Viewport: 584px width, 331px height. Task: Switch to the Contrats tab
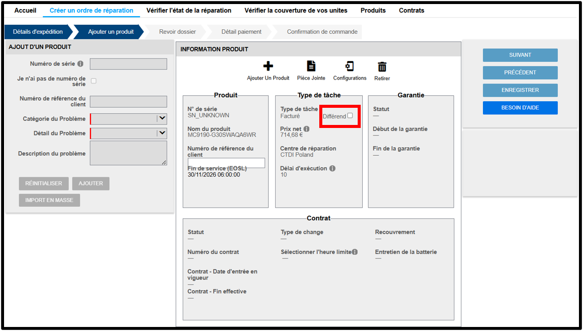(412, 11)
